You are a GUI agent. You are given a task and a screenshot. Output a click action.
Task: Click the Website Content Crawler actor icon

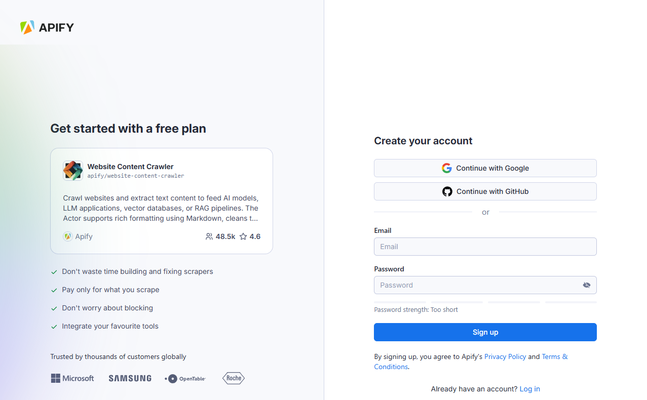(x=73, y=171)
